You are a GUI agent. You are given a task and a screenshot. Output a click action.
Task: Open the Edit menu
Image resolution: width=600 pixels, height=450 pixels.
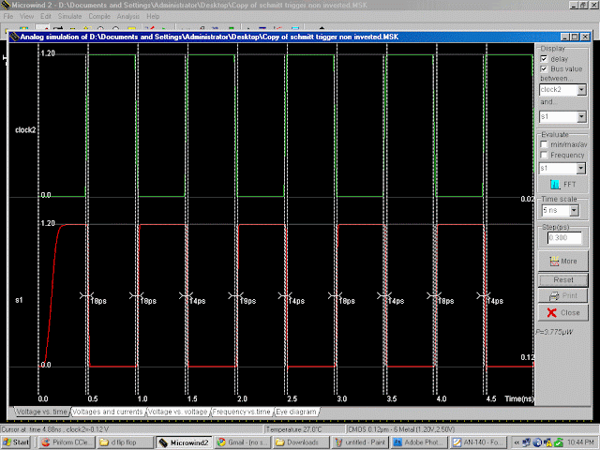pos(46,17)
